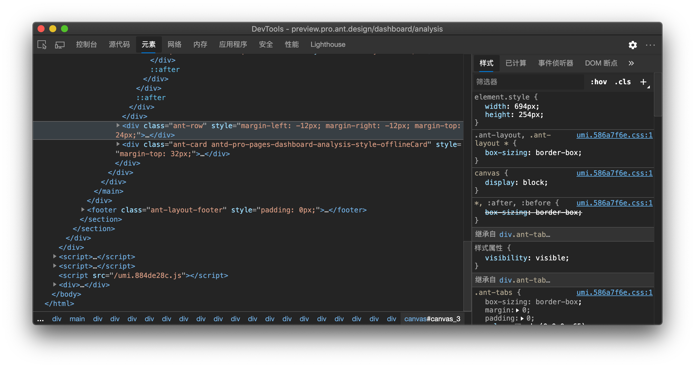Toggle device emulation toolbar icon
This screenshot has width=695, height=368.
pyautogui.click(x=60, y=45)
